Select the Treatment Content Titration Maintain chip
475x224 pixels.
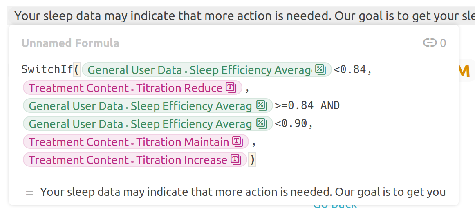pos(136,141)
